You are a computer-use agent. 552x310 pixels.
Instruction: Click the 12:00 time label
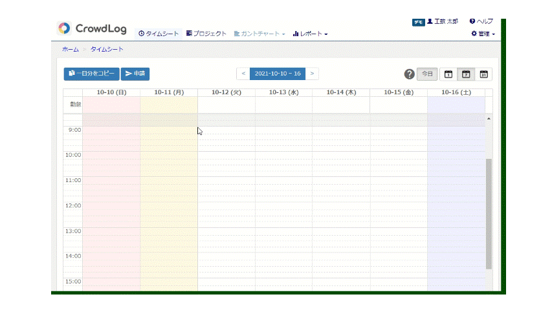point(73,205)
